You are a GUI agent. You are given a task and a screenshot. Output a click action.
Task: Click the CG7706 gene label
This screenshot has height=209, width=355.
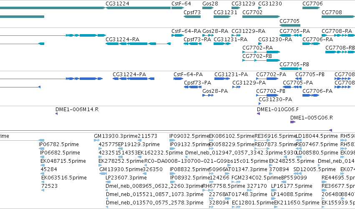pyautogui.click(x=312, y=4)
